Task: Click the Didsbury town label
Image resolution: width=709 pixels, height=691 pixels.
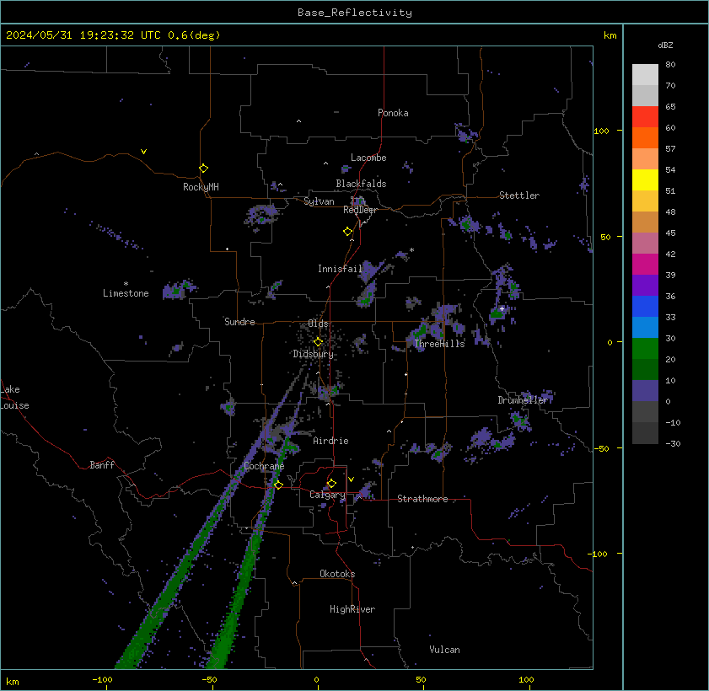Action: click(x=313, y=354)
